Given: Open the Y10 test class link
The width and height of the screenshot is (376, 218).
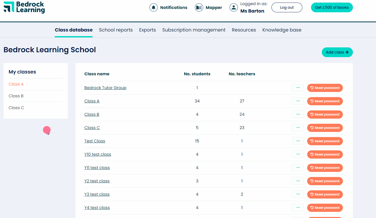Looking at the screenshot, I should coord(98,154).
